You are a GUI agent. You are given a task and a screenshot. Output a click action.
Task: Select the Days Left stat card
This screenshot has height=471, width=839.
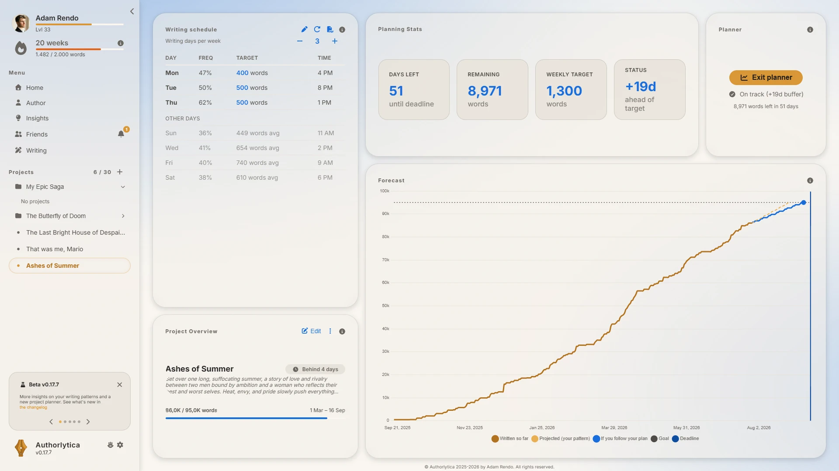(414, 89)
